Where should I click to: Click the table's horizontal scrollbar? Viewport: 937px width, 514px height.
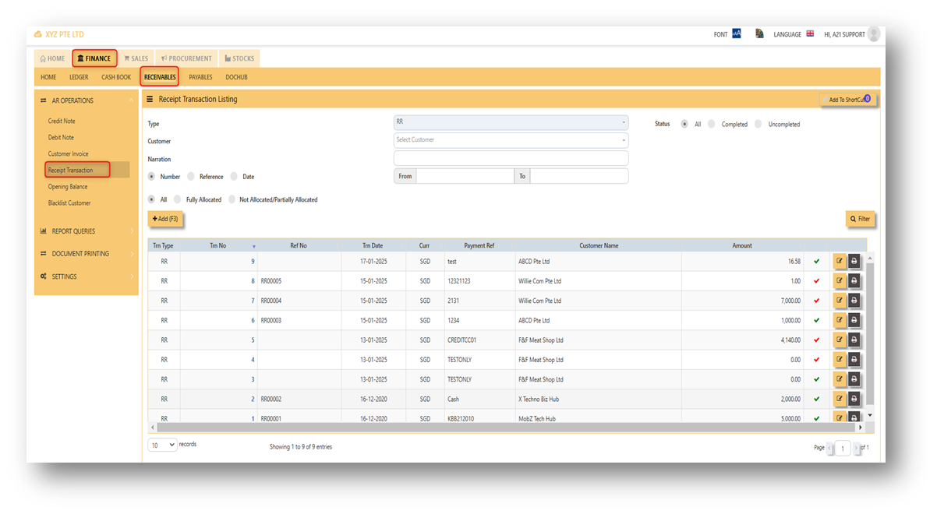point(505,428)
